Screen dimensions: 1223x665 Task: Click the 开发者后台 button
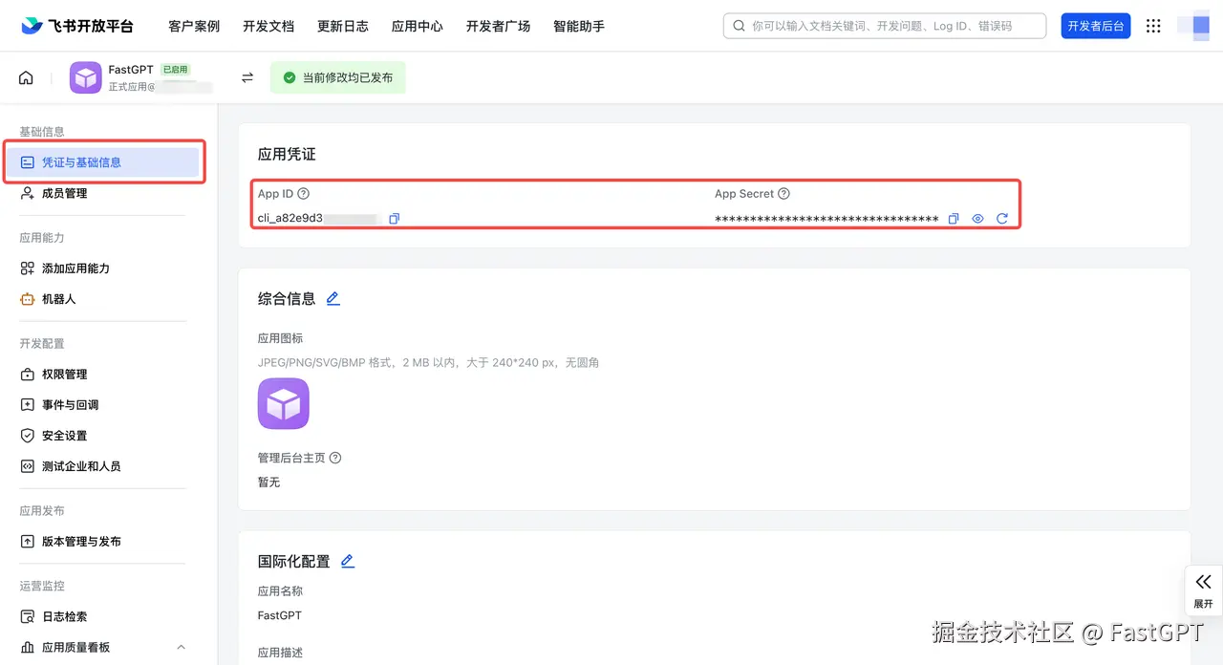pyautogui.click(x=1096, y=26)
